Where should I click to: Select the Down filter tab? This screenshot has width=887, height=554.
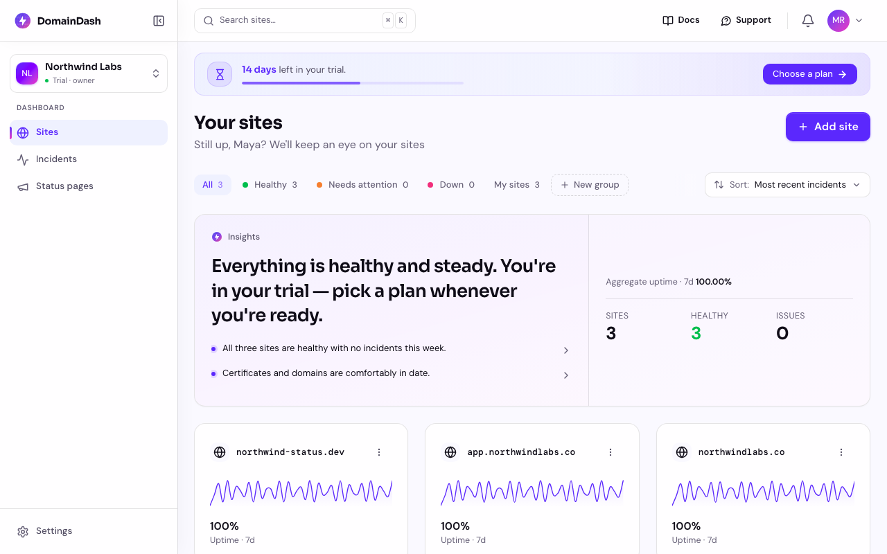click(x=451, y=185)
